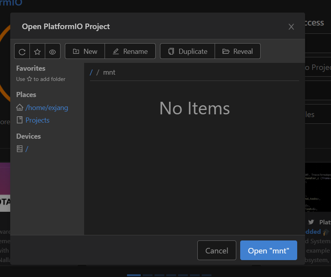Select the root device /
This screenshot has width=331, height=277.
[x=27, y=149]
